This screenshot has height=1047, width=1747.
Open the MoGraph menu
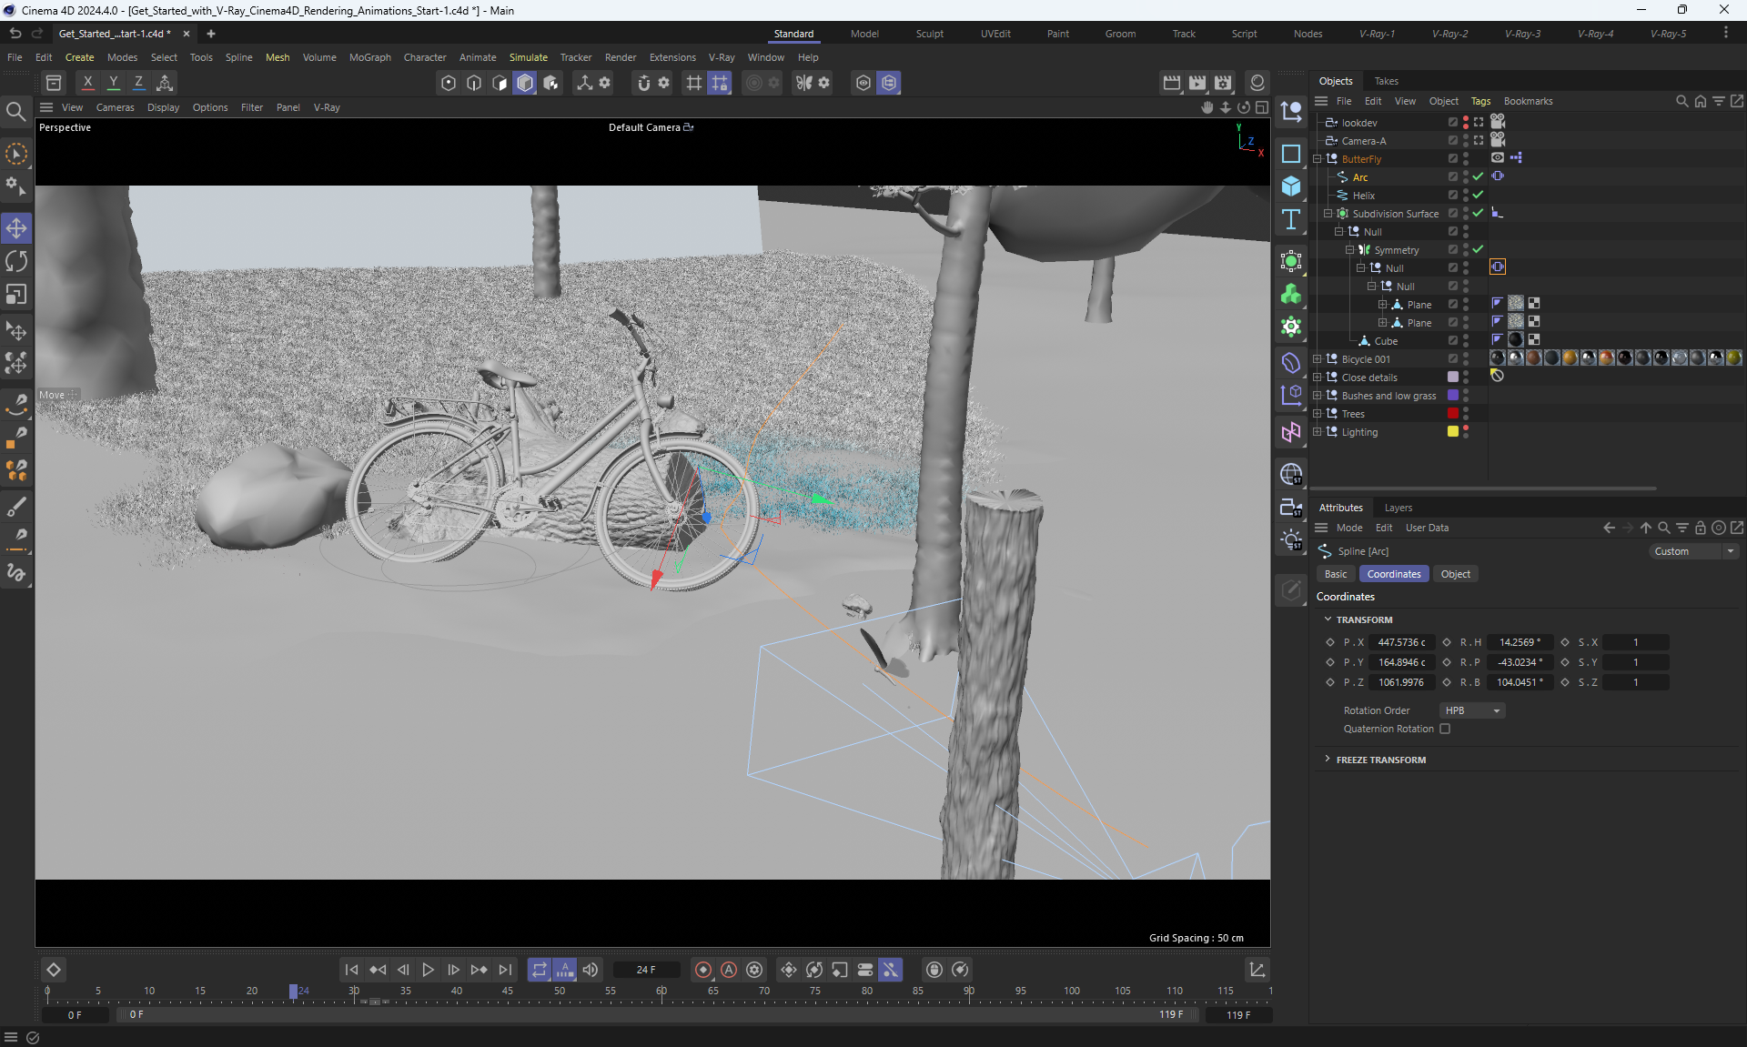pyautogui.click(x=369, y=57)
